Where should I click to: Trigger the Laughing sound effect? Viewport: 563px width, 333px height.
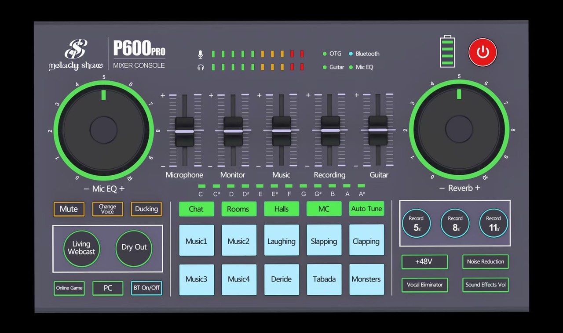[281, 240]
